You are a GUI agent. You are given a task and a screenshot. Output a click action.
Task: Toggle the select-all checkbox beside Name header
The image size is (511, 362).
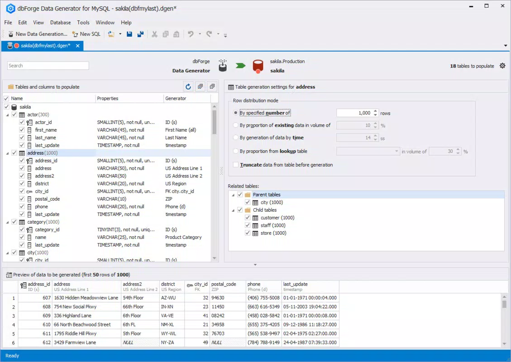(x=6, y=98)
